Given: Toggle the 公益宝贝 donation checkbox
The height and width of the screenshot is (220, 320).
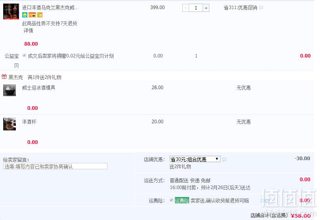Looking at the screenshot, I should point(24,55).
